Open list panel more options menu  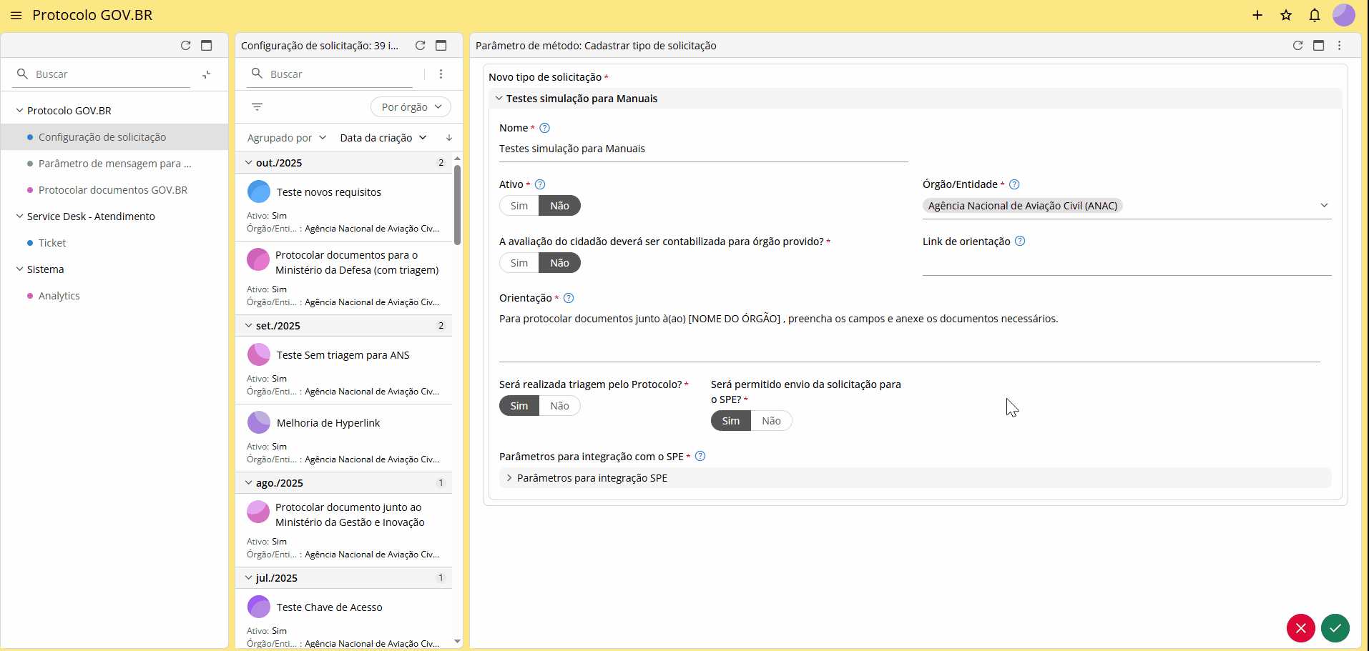(x=441, y=74)
